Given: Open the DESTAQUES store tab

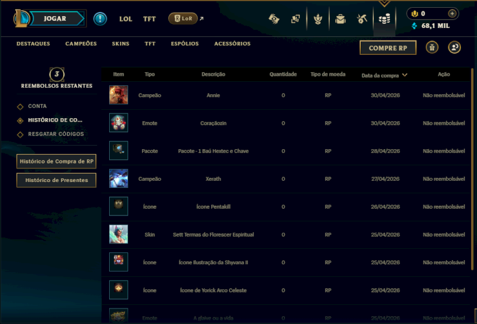Looking at the screenshot, I should click(33, 44).
